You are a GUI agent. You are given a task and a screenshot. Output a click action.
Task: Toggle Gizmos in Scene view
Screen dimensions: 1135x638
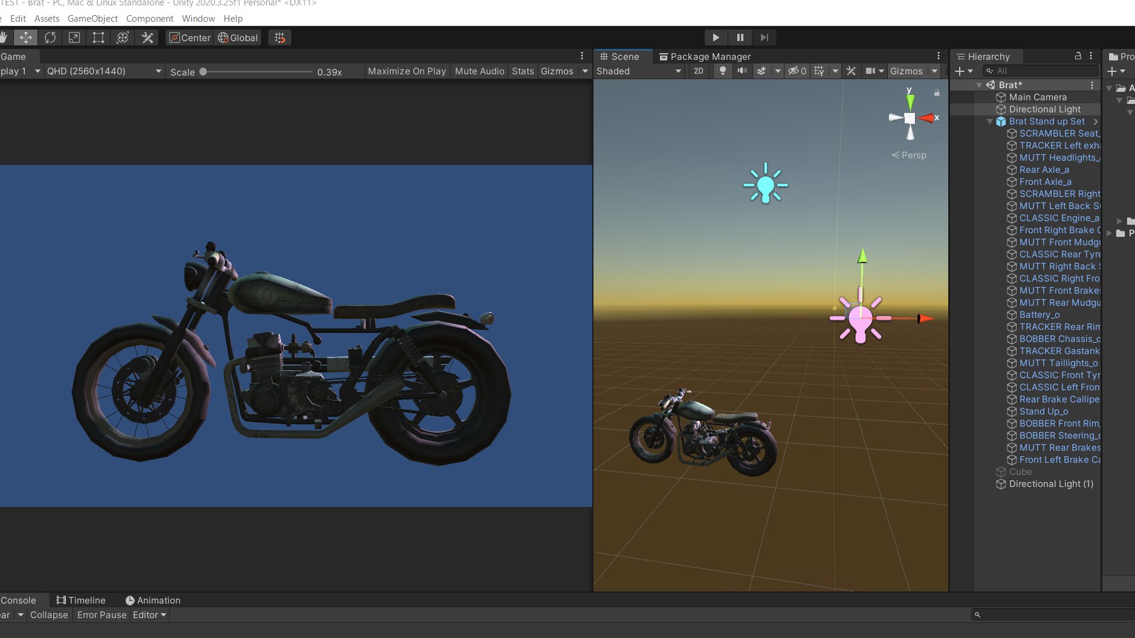pyautogui.click(x=906, y=71)
